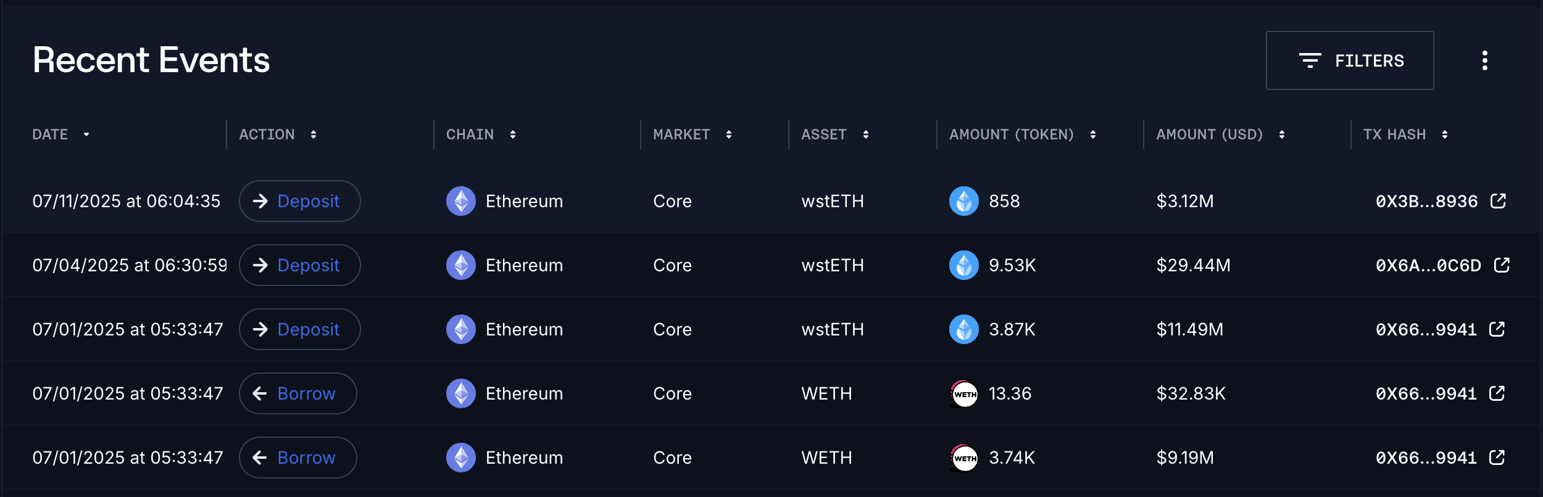Click the Borrow badge for 13.36 WETH

(x=297, y=393)
